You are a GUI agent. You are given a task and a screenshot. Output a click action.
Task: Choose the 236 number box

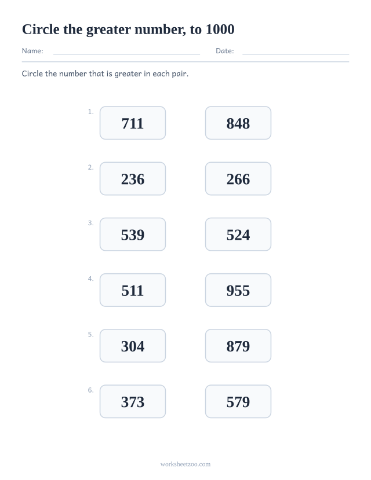pos(133,179)
